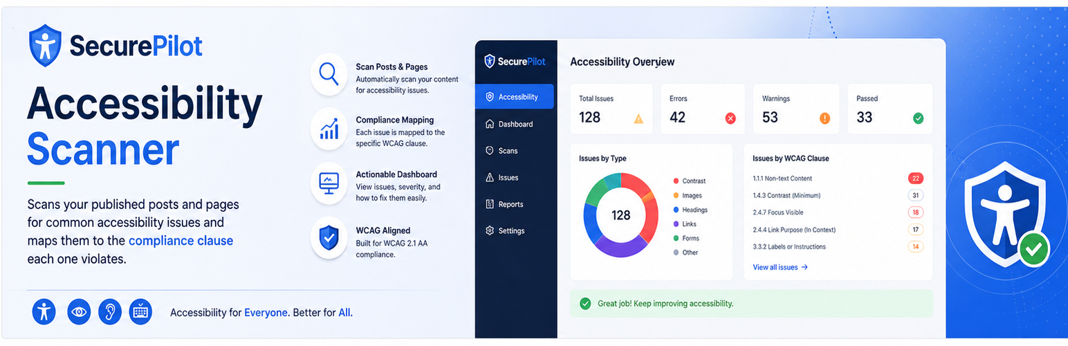Image resolution: width=1068 pixels, height=346 pixels.
Task: Click the SecurePilot logo in dark sidebar
Action: coord(515,62)
